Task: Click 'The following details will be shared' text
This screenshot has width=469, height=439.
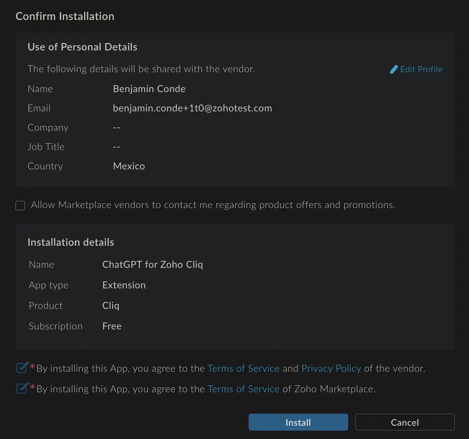Action: tap(141, 69)
